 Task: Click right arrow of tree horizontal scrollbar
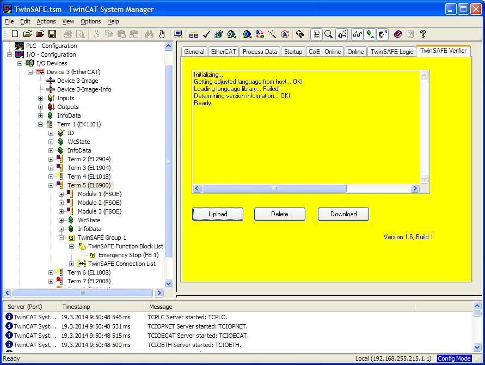click(159, 293)
